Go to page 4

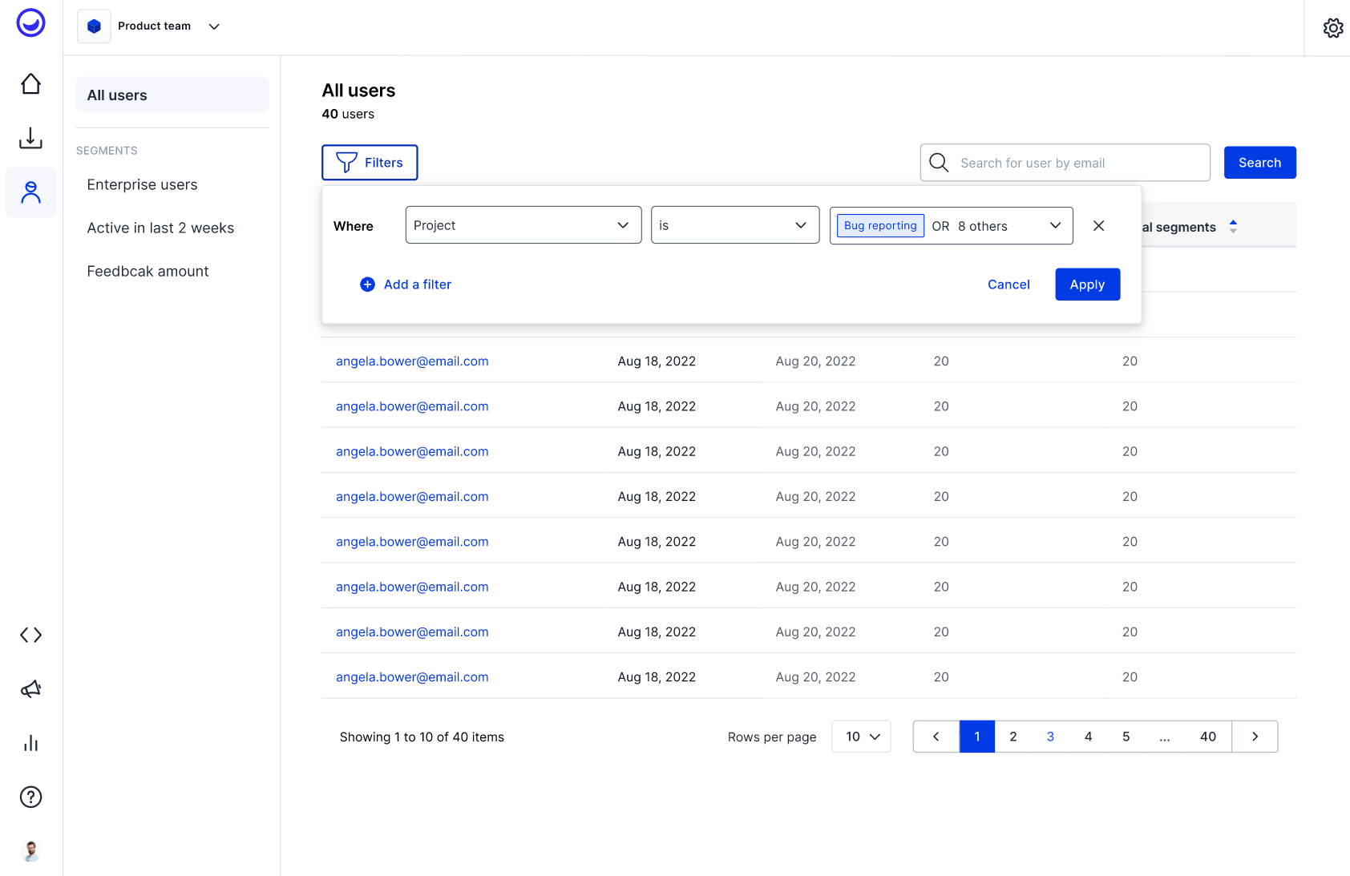coord(1088,737)
